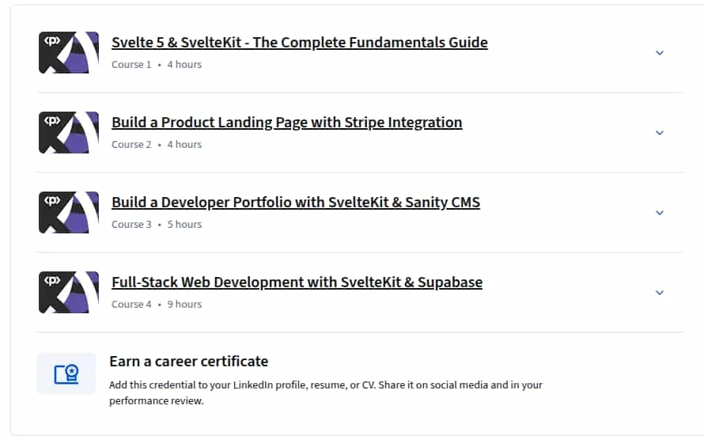This screenshot has height=436, width=704.
Task: Open Svelte 5 & SvelteKit Fundamentals Guide link
Action: tap(300, 42)
